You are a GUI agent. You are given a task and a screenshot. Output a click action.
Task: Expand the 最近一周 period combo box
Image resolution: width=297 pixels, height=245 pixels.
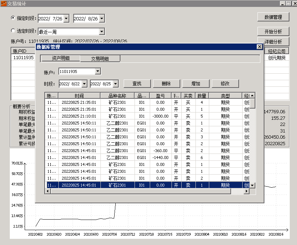pyautogui.click(x=102, y=32)
